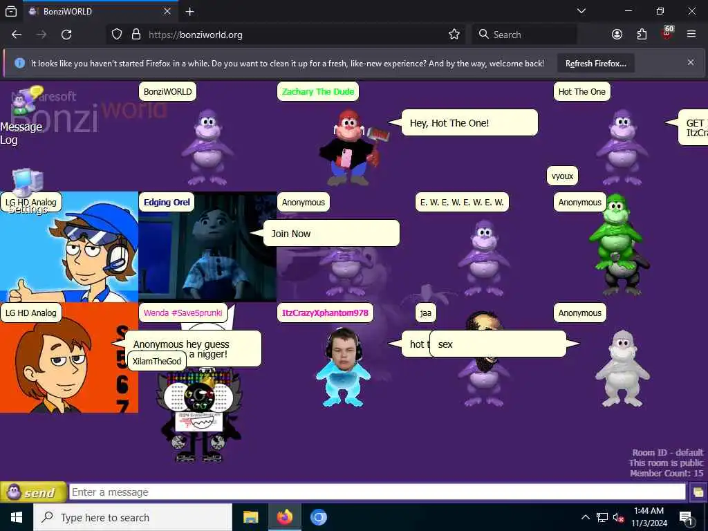Screen dimensions: 708x531
Task: Click the send button
Action: pyautogui.click(x=33, y=492)
